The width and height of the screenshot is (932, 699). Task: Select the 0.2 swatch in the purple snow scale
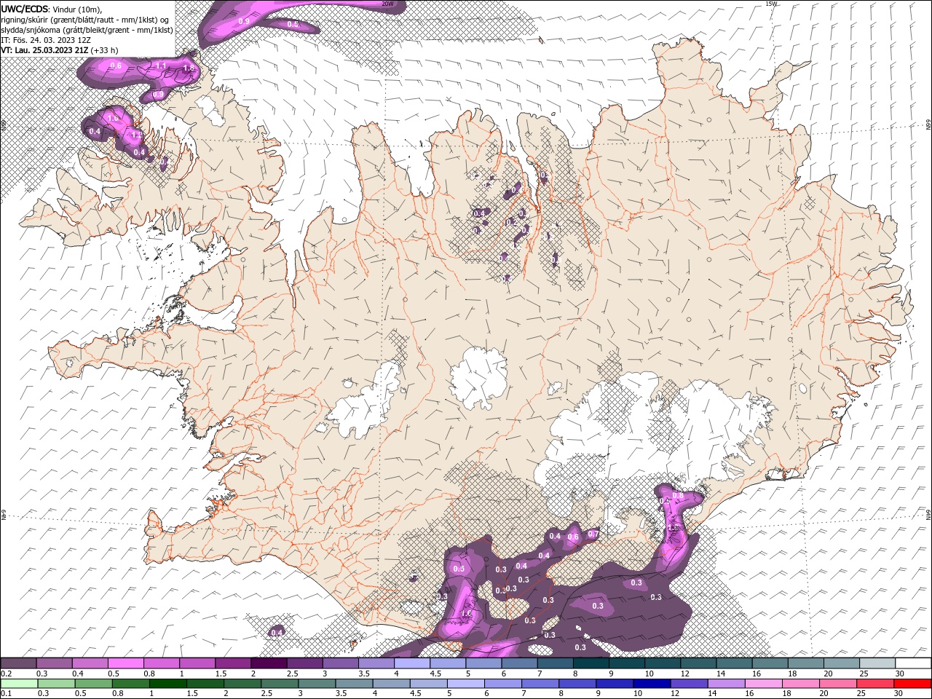coord(18,663)
